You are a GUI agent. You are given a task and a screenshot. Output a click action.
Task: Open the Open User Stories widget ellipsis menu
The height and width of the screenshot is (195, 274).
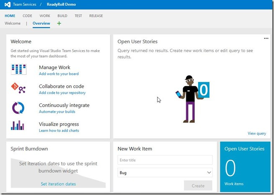[x=266, y=38]
